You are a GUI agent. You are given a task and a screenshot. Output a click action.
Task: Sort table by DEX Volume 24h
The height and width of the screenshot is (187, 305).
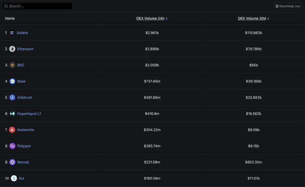[x=152, y=18]
